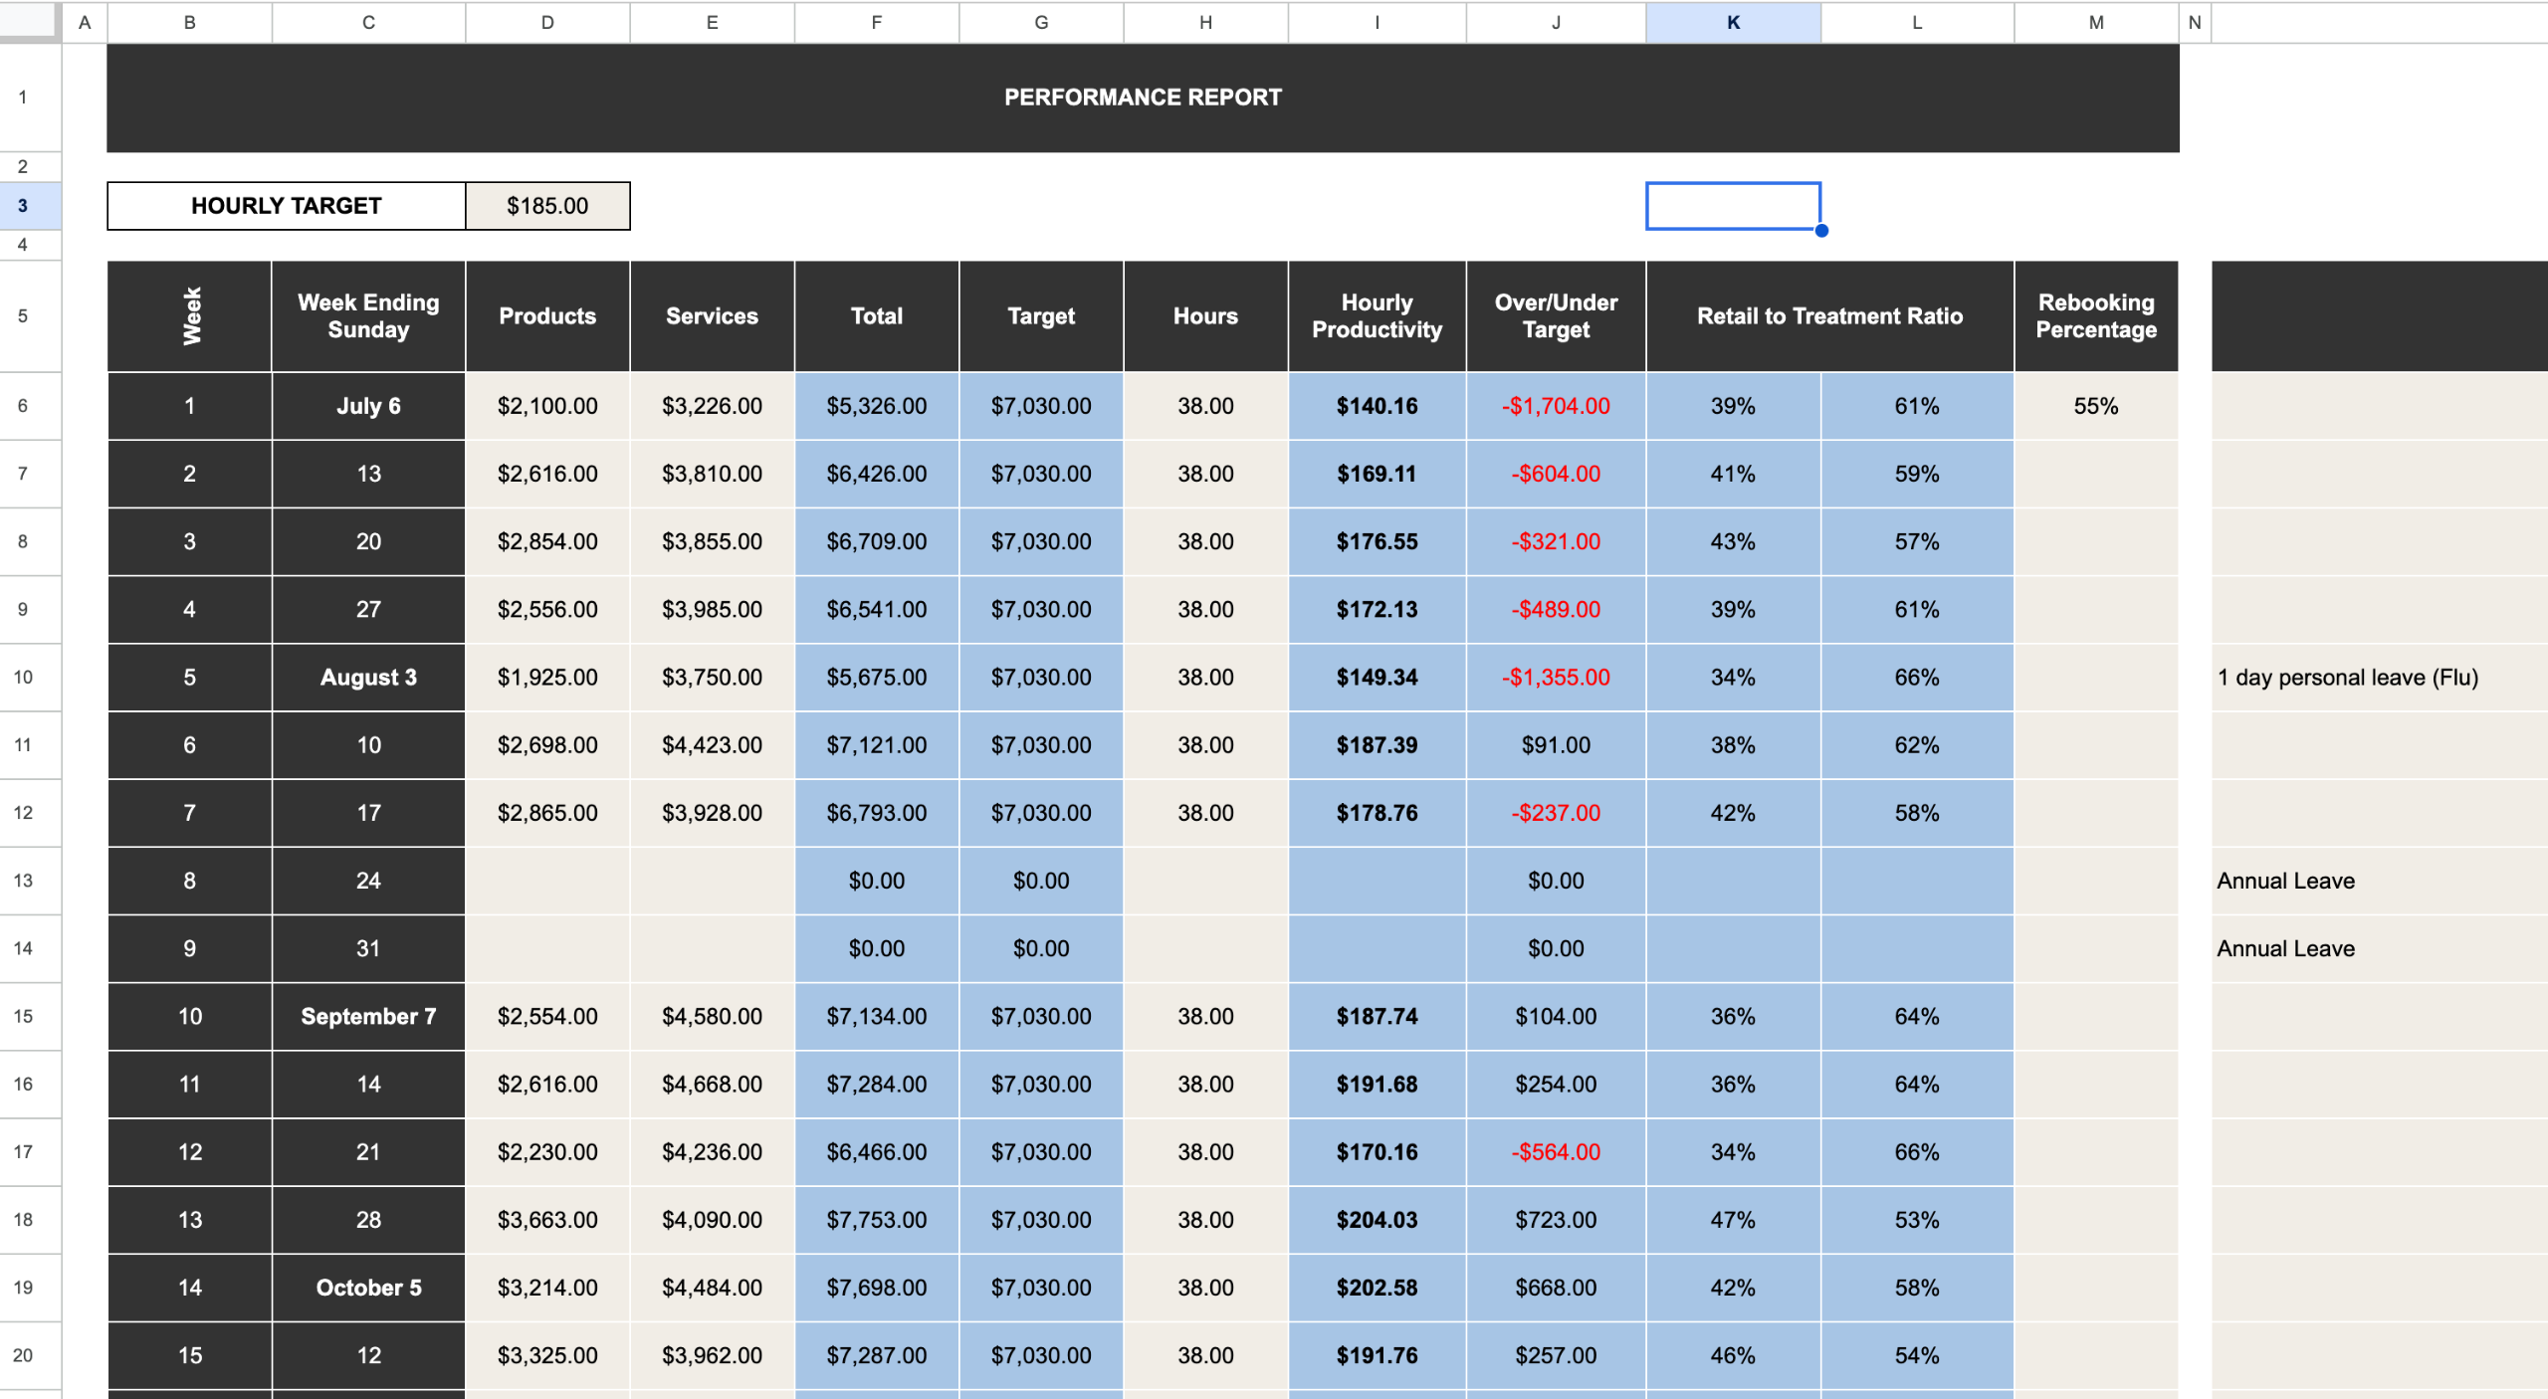Click week number 15 cell
Viewport: 2548px width, 1399px height.
(189, 1354)
